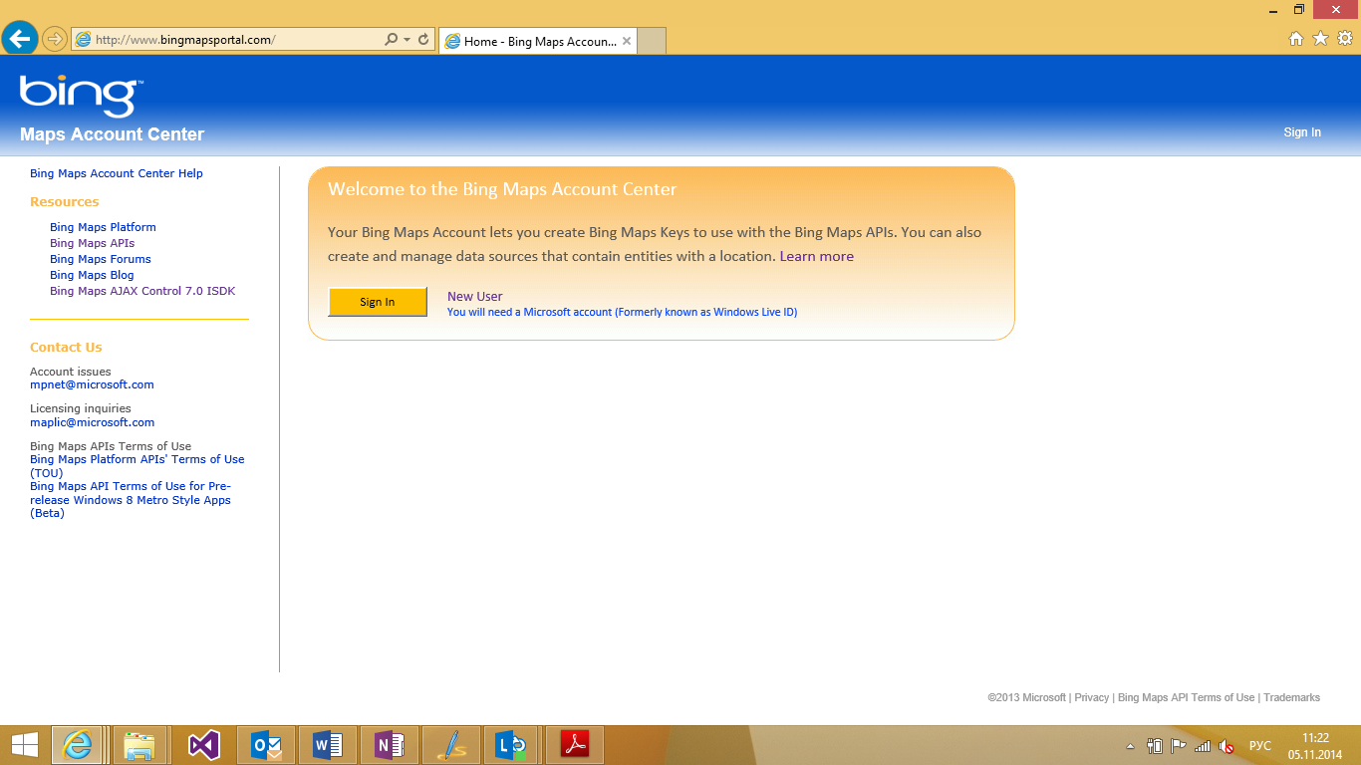
Task: Expand the address bar autocomplete dropdown arrow
Action: (x=407, y=40)
